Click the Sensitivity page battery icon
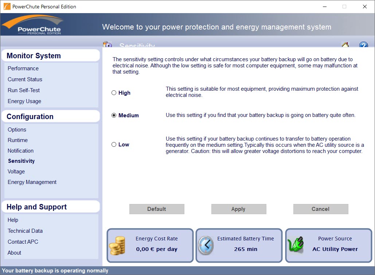Image resolution: width=375 pixels, height=275 pixels. [108, 44]
